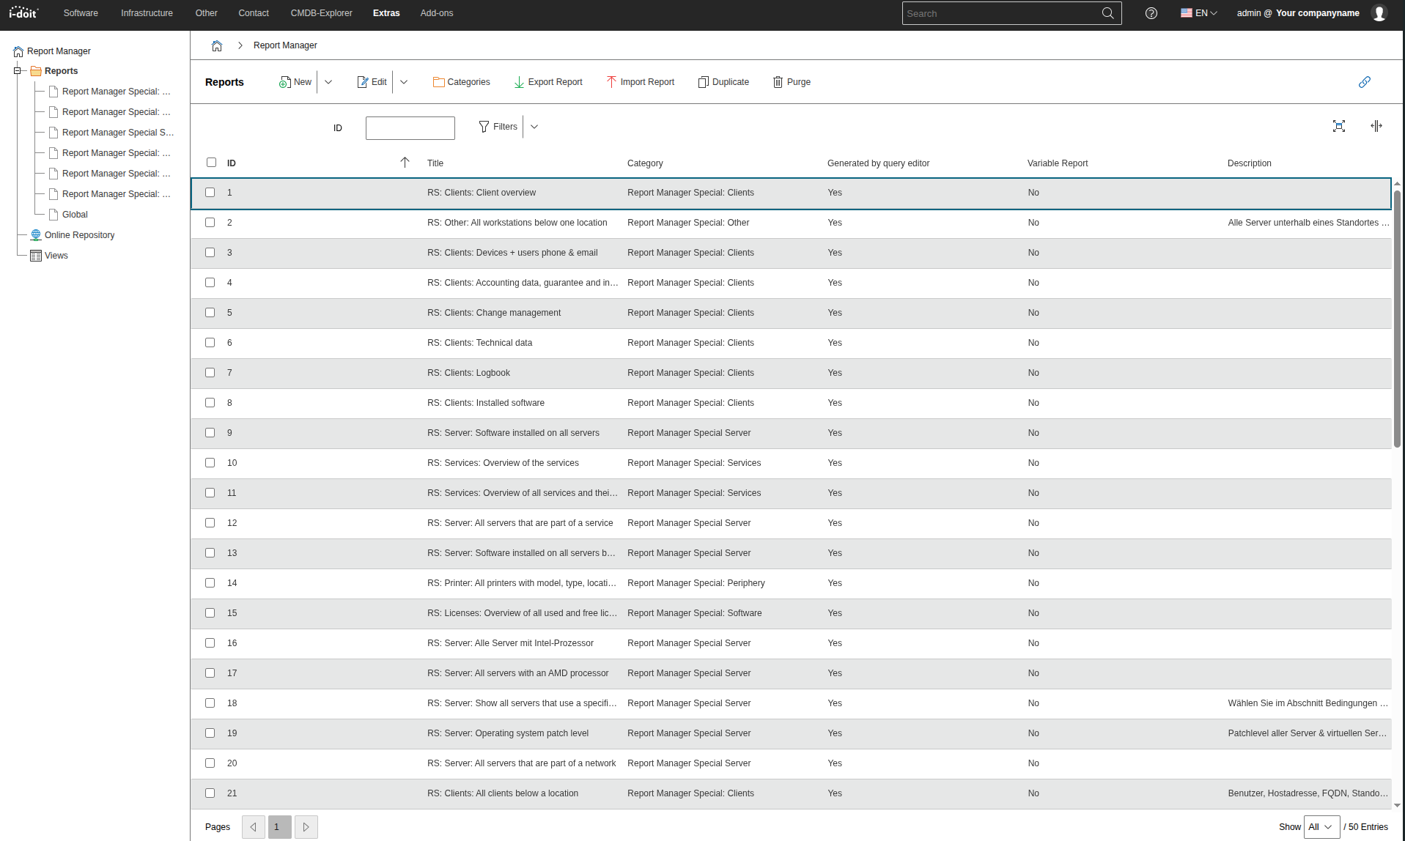Open the EN language dropdown
The image size is (1405, 841).
[1199, 13]
